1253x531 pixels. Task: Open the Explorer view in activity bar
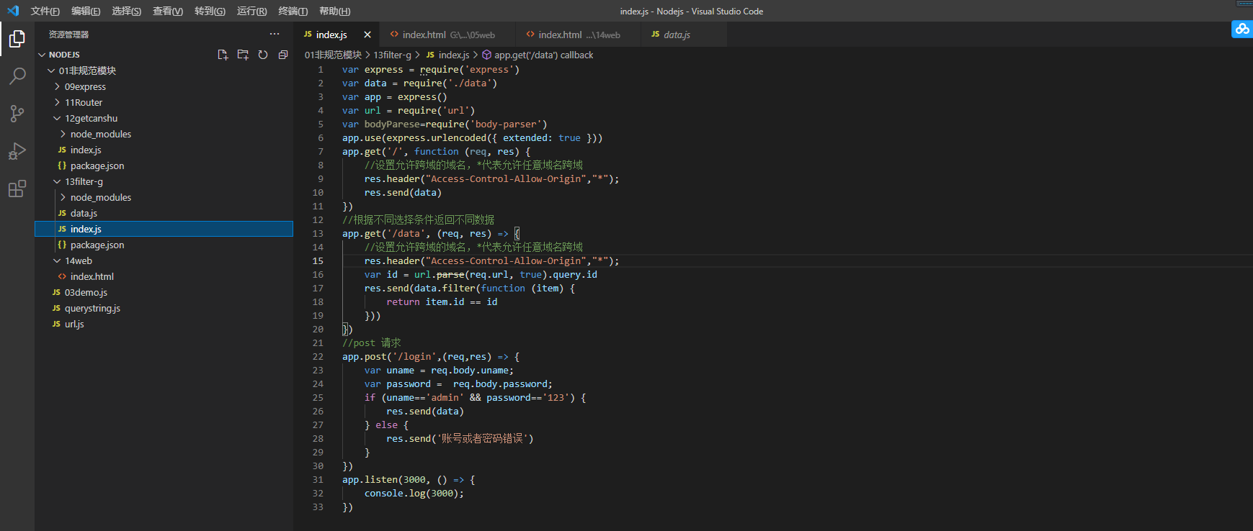coord(17,39)
